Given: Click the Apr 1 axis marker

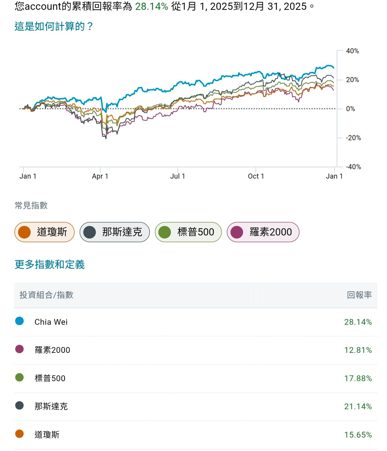Looking at the screenshot, I should tap(100, 176).
